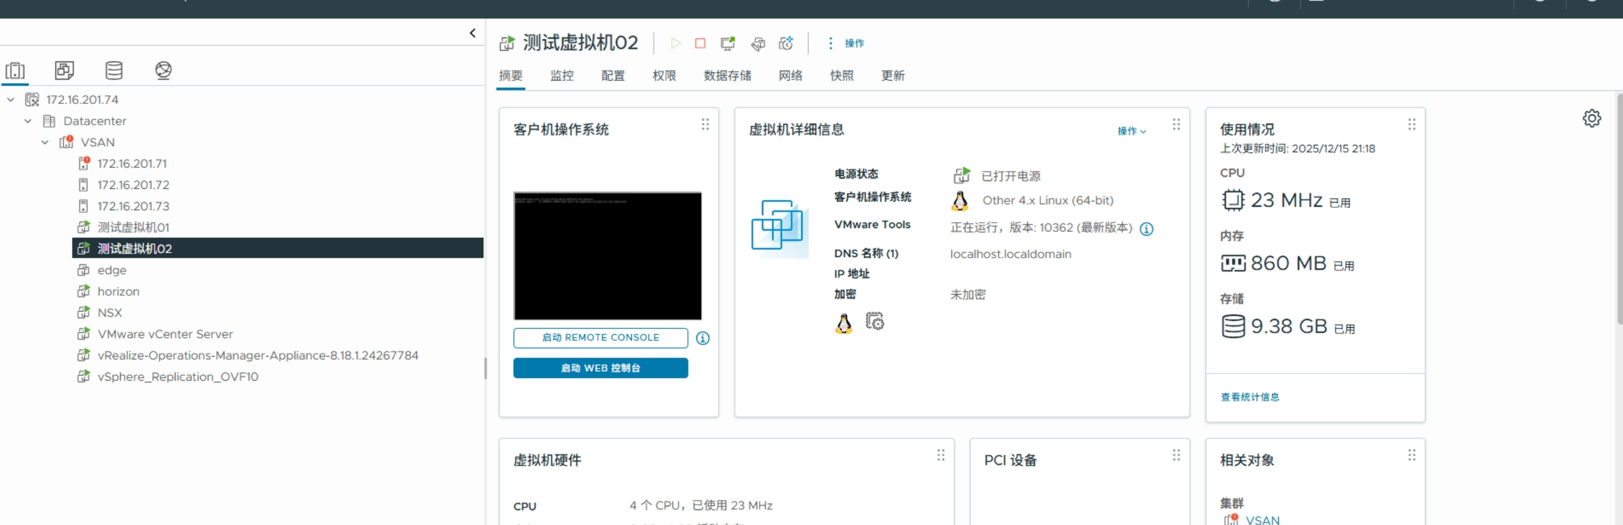Click 启动 WEB 控制台 button
This screenshot has width=1623, height=525.
click(600, 368)
